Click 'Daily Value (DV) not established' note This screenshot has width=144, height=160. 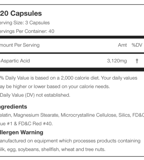tap(35, 95)
